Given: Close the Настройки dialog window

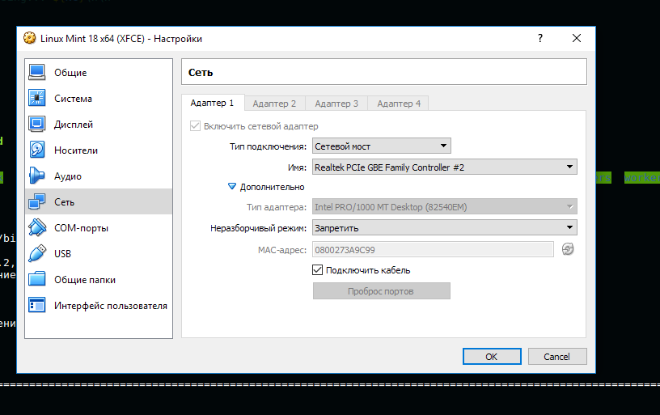Looking at the screenshot, I should click(x=577, y=38).
